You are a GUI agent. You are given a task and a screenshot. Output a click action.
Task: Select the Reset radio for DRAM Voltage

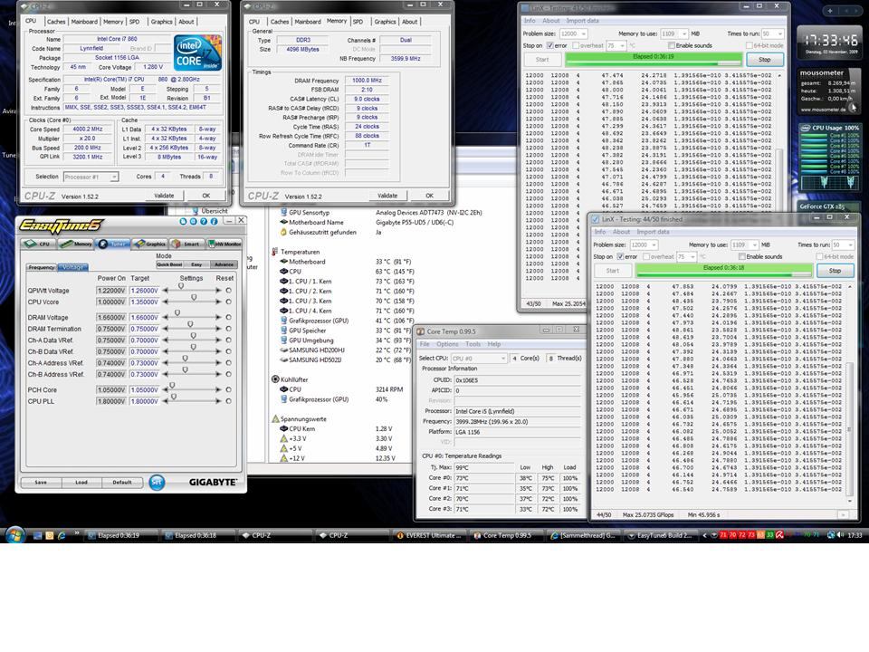click(x=228, y=318)
